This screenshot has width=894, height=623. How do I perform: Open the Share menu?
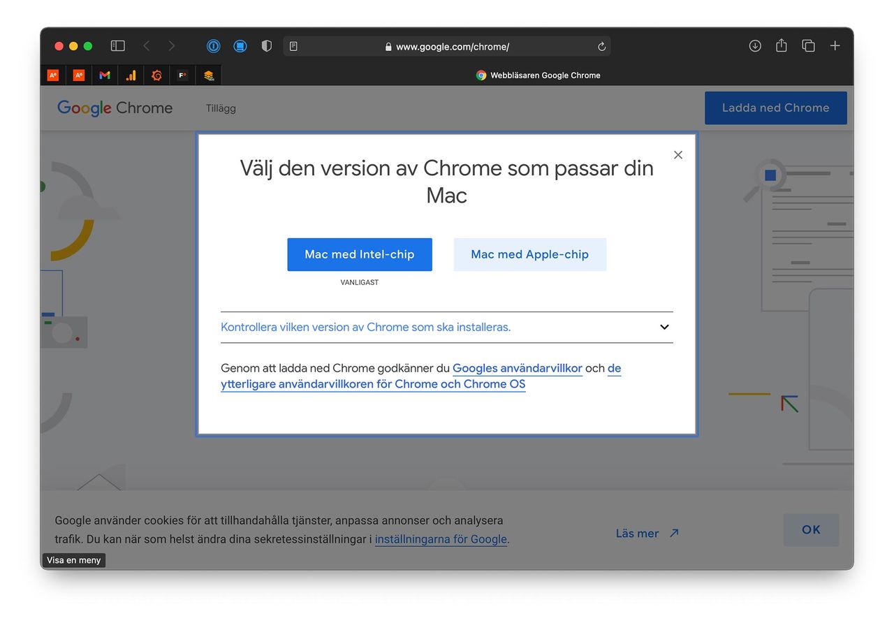tap(782, 45)
